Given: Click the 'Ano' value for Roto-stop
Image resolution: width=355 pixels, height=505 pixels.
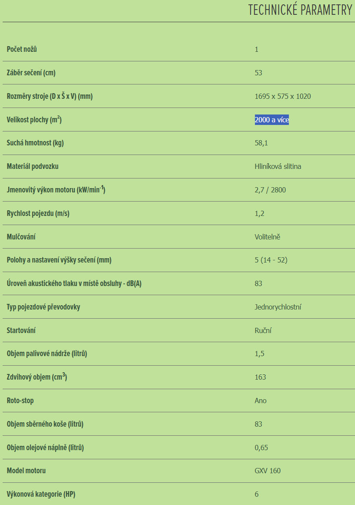Looking at the screenshot, I should pos(261,401).
